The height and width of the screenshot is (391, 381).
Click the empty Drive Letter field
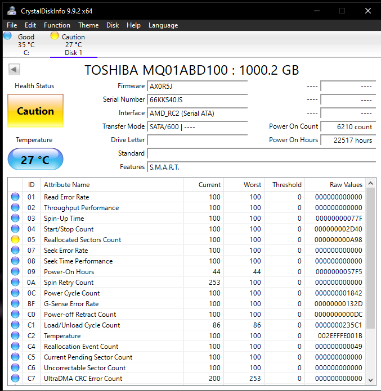click(x=198, y=140)
